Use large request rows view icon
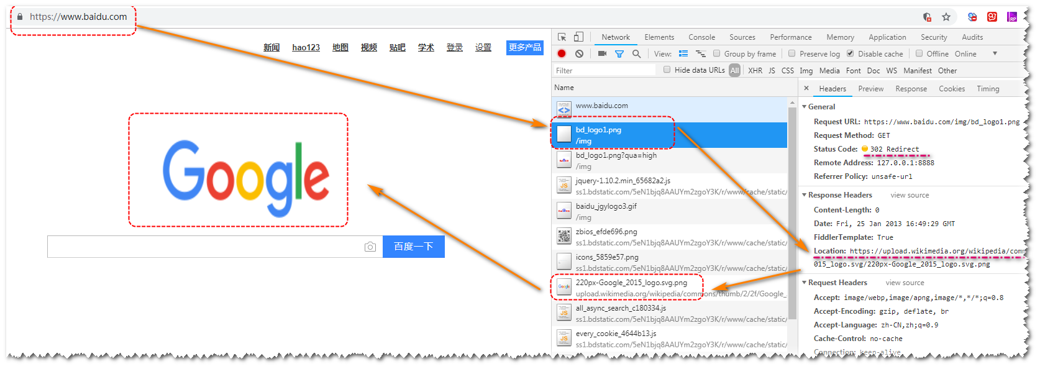Image resolution: width=1040 pixels, height=369 pixels. click(683, 54)
